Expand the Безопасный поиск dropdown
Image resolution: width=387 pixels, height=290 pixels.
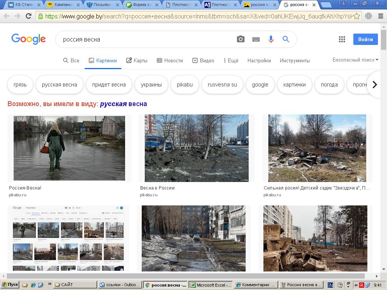355,60
